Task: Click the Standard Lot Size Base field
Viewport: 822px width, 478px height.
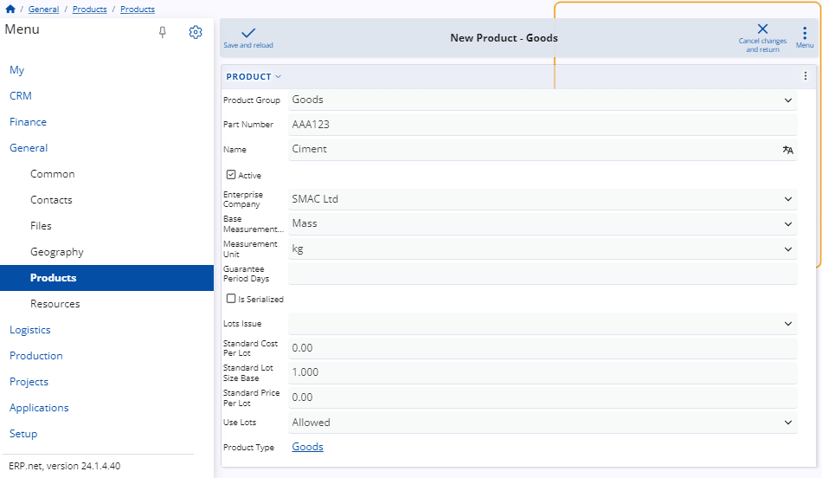Action: click(x=543, y=372)
